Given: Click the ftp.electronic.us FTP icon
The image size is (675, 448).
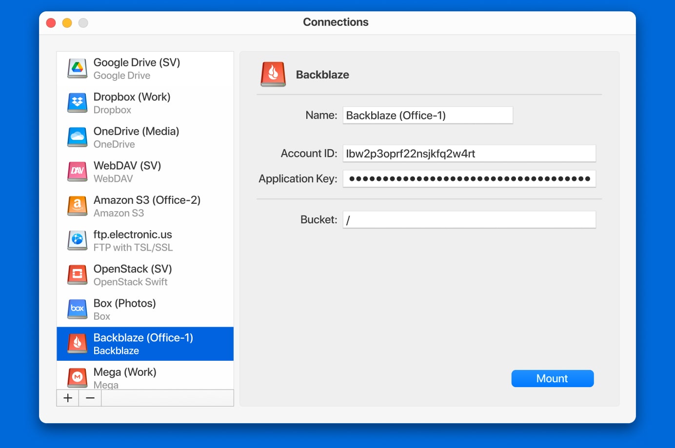Looking at the screenshot, I should 78,240.
